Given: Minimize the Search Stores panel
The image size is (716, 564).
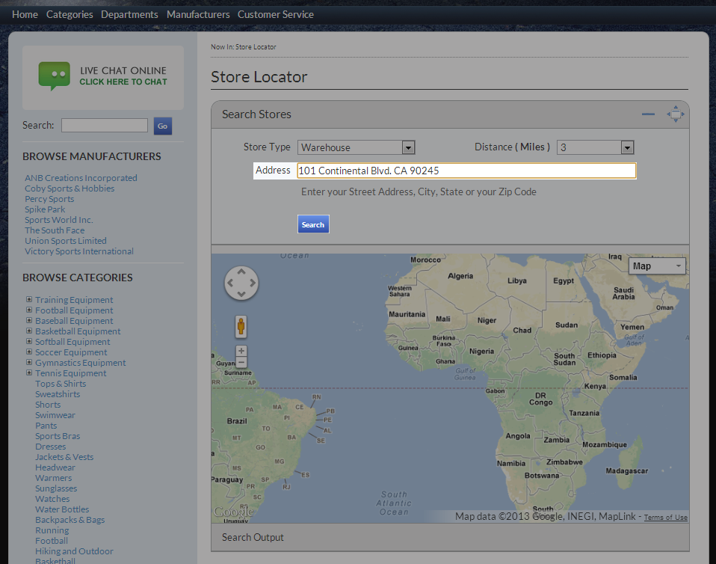Looking at the screenshot, I should (x=648, y=114).
